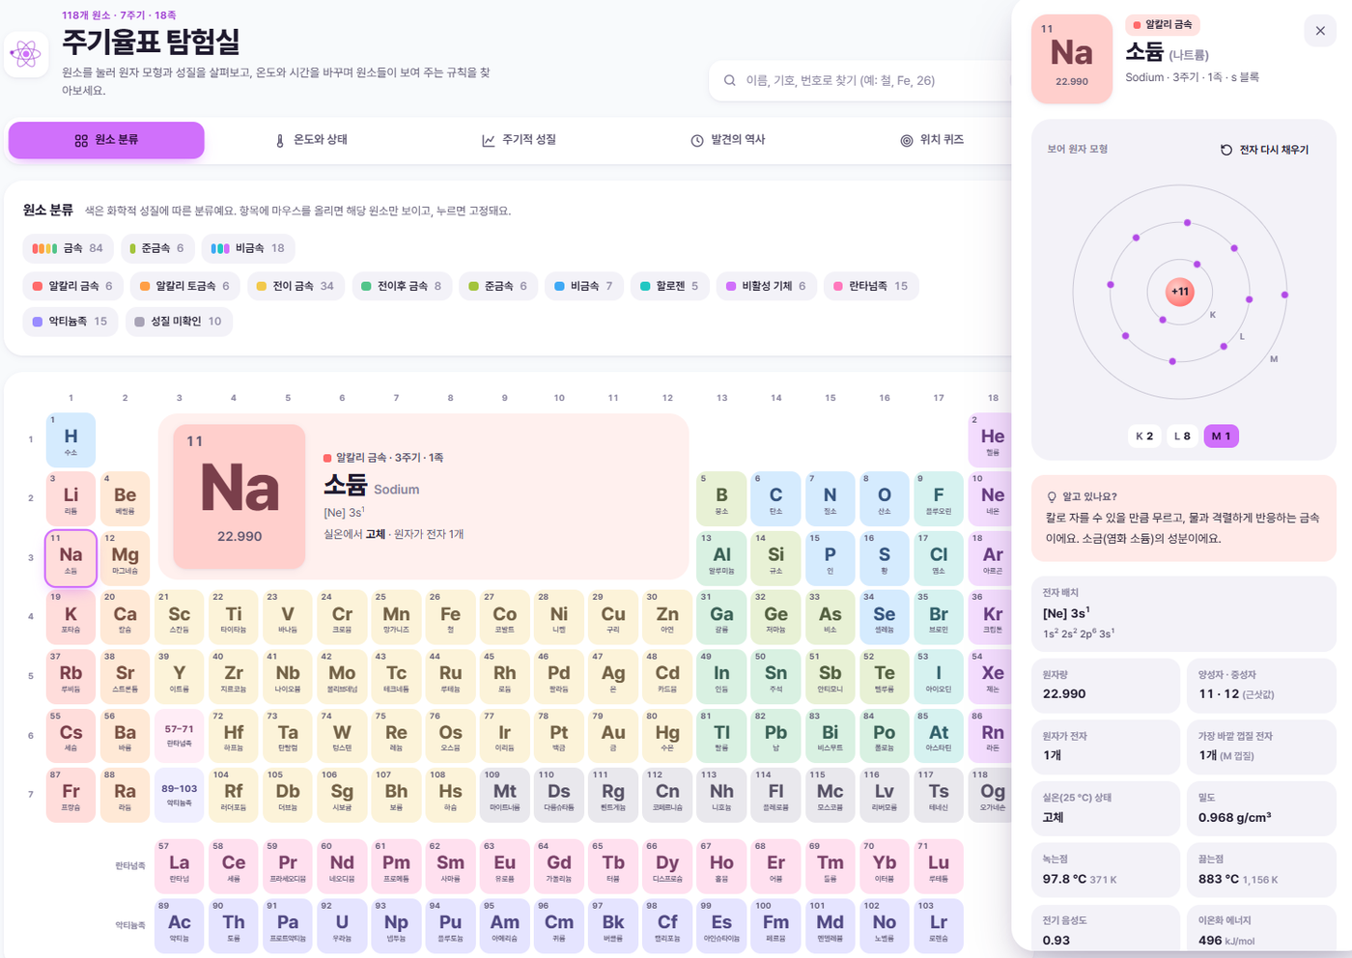The width and height of the screenshot is (1352, 958).
Task: Click the oxygen (O) element cell
Action: [884, 498]
